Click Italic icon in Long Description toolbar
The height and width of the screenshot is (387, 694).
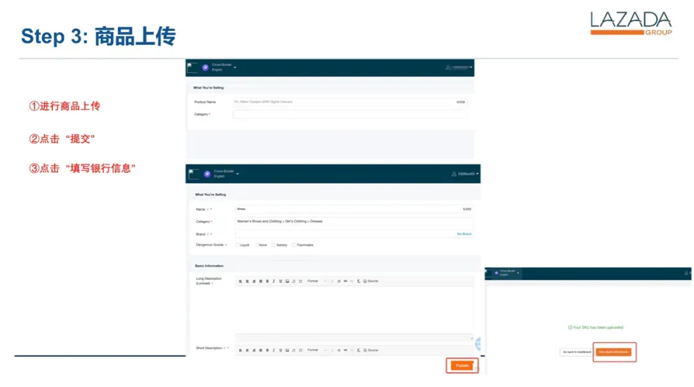coord(274,281)
